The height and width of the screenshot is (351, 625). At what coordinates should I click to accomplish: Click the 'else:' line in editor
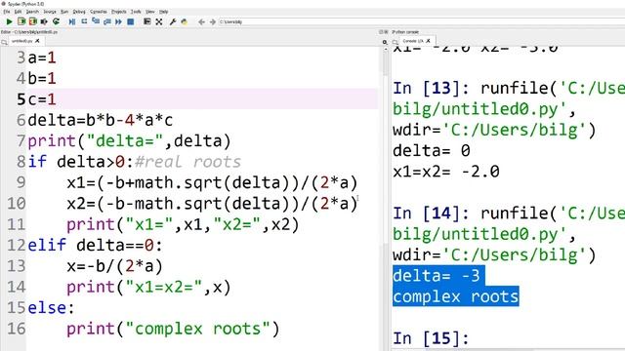pyautogui.click(x=51, y=308)
